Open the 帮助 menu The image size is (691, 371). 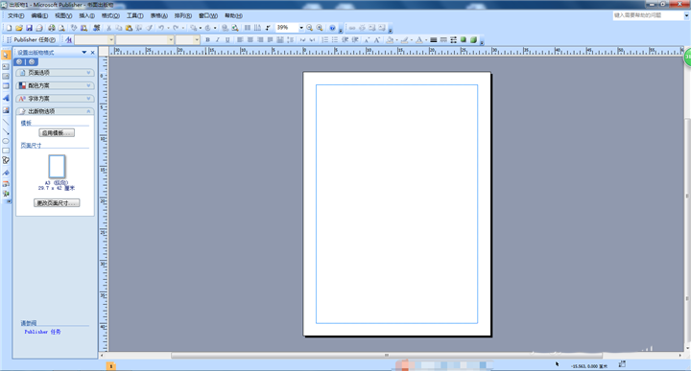pyautogui.click(x=233, y=16)
